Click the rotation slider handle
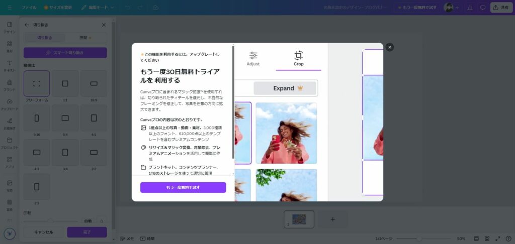 click(51, 221)
